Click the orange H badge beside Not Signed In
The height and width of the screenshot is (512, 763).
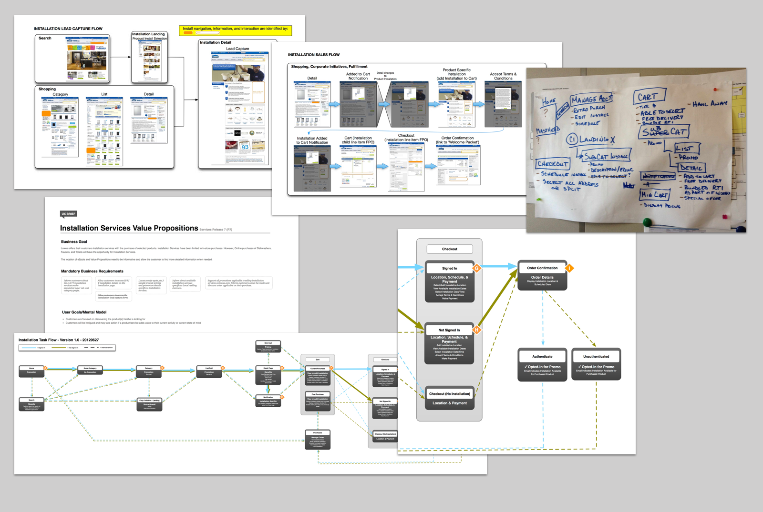pos(476,330)
